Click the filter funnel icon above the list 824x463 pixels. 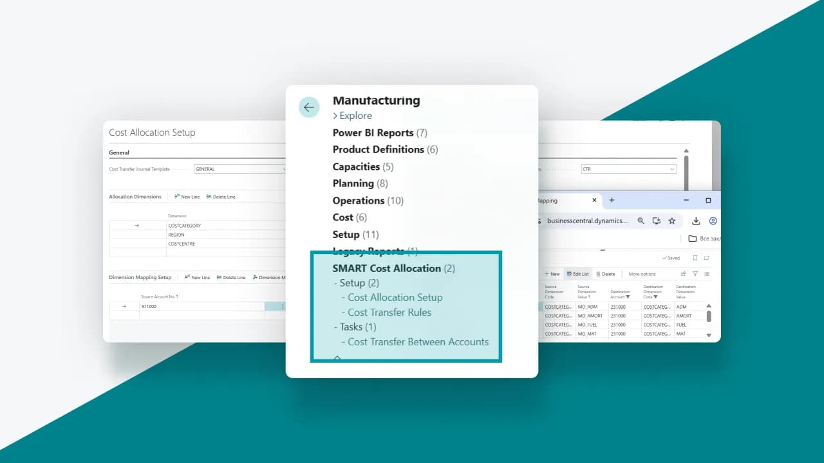695,274
